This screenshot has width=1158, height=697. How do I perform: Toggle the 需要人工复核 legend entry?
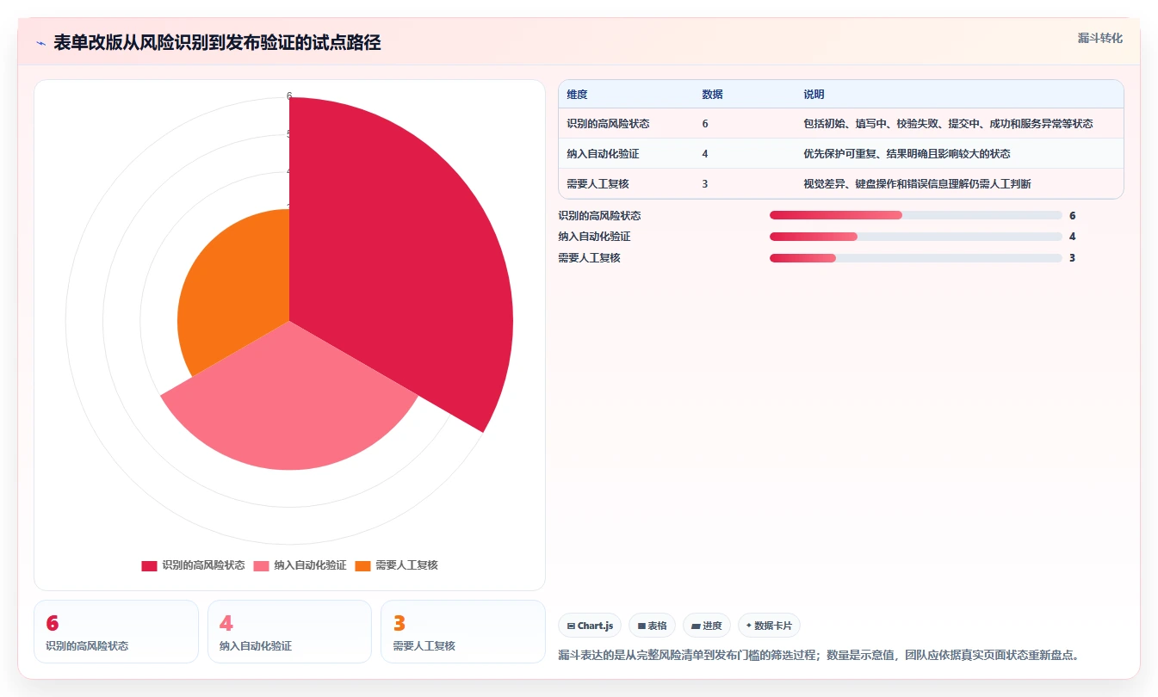click(x=396, y=565)
